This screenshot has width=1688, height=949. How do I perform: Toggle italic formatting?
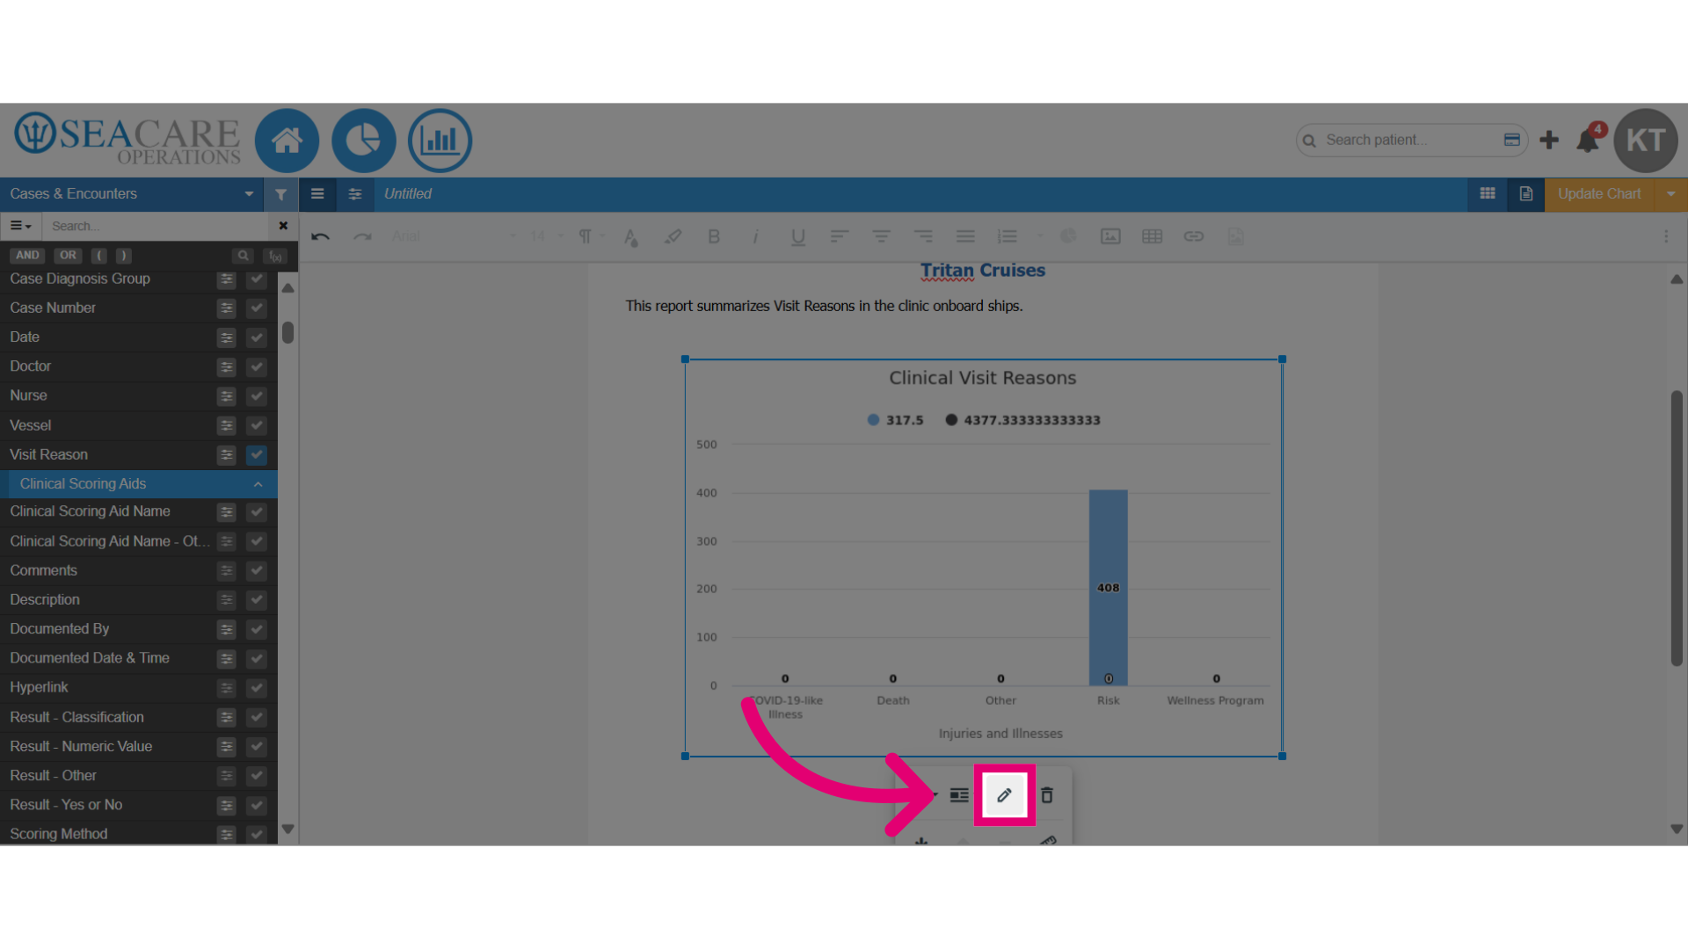click(x=755, y=236)
